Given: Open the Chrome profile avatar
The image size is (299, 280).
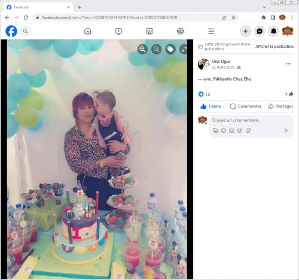Looking at the screenshot, I should click(x=282, y=17).
